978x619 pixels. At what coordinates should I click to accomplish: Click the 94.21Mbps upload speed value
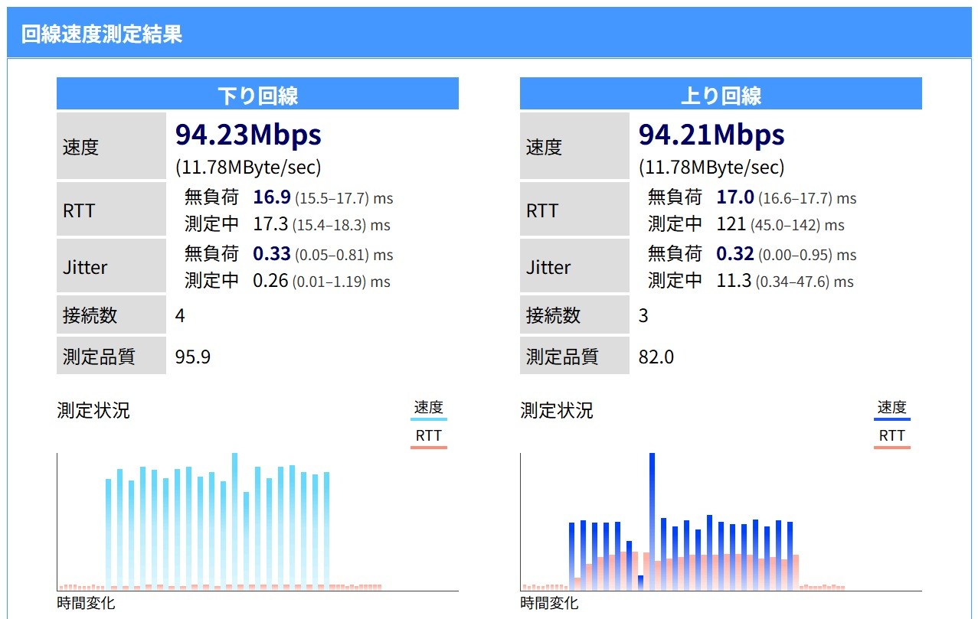tap(712, 133)
